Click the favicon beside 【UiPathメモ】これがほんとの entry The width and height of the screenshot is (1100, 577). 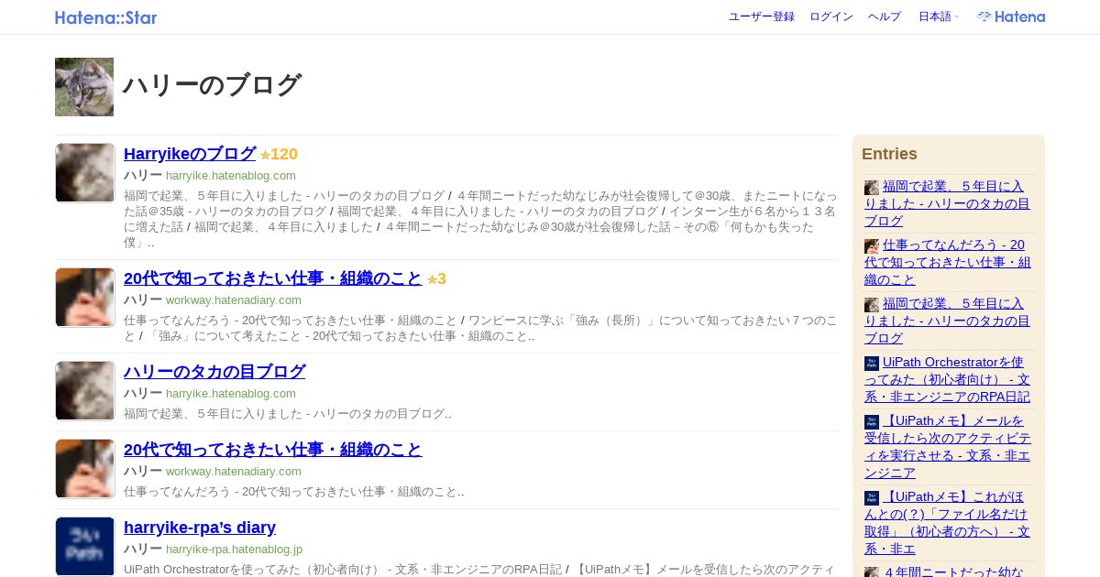[872, 498]
